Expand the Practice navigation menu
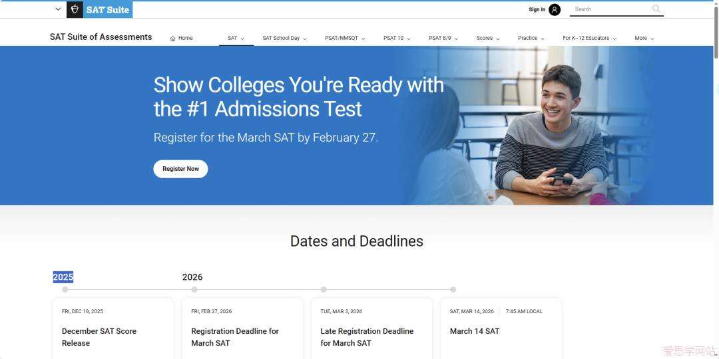 (531, 39)
